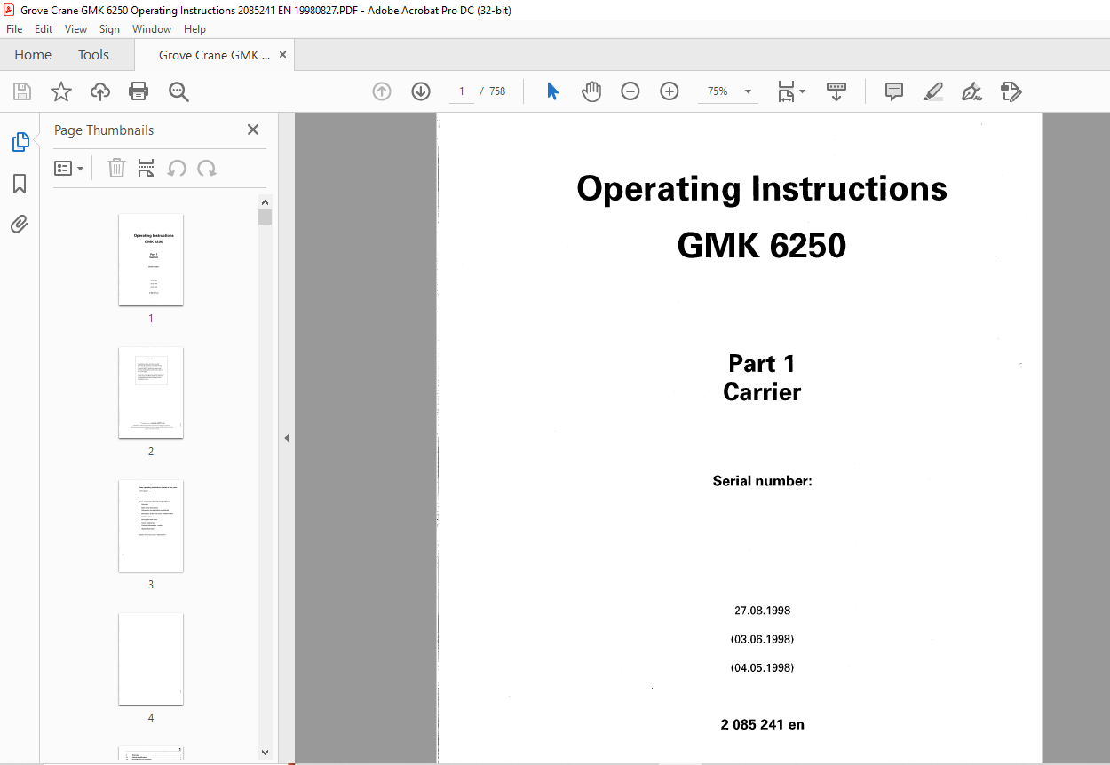Select blank page 4 thumbnail
Image resolution: width=1110 pixels, height=765 pixels.
point(151,659)
